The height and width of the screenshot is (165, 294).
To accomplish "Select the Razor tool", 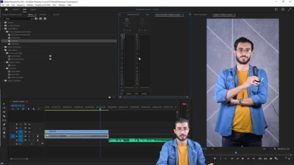I will [x=4, y=116].
